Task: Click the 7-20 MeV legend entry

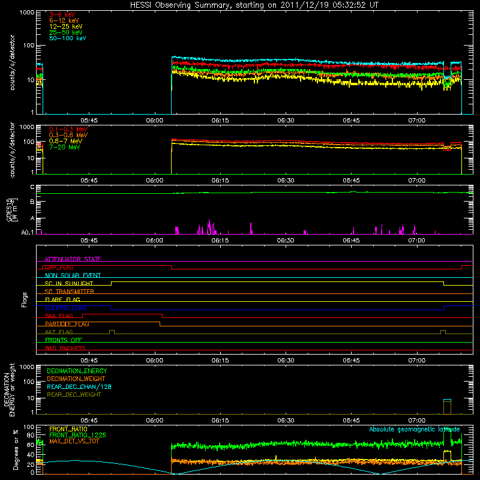Action: tap(65, 147)
